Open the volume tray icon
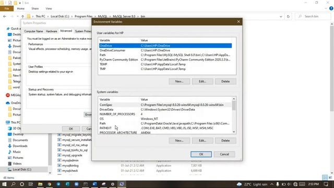Image resolution: width=334 pixels, height=188 pixels. point(289,184)
